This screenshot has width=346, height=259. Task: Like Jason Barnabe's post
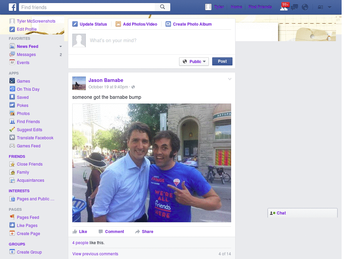pos(80,231)
